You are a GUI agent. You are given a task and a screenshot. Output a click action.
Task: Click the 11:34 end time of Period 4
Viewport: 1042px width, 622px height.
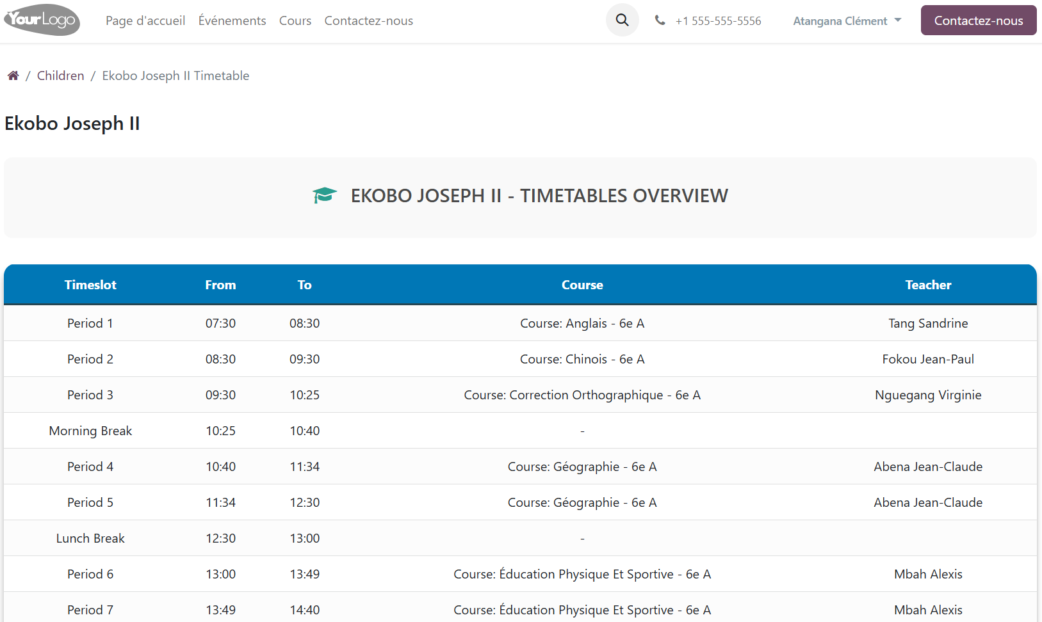304,466
